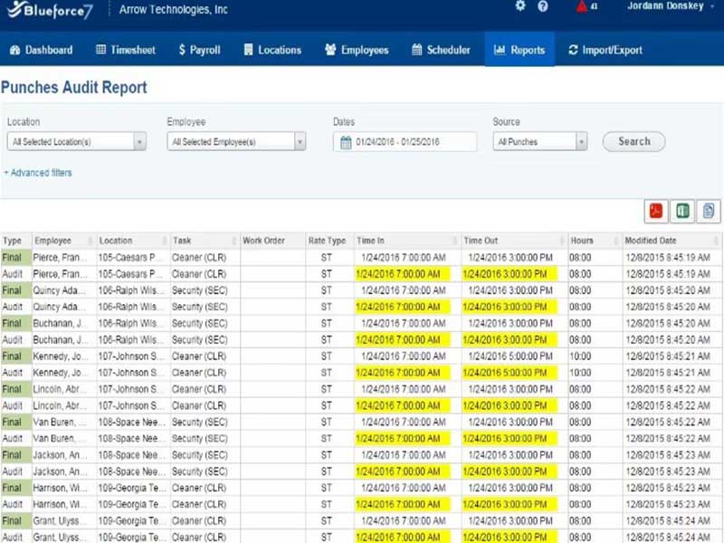Open the Employee selection dropdown
724x543 pixels.
click(x=299, y=142)
